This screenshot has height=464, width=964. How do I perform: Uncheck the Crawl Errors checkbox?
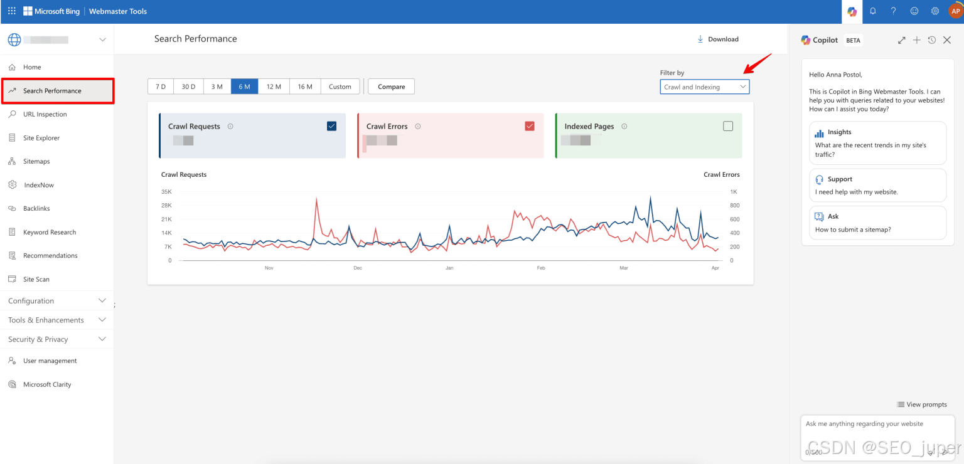[x=530, y=126]
